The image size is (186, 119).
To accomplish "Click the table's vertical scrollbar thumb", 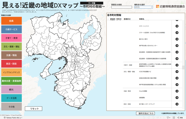I will click(183, 67).
